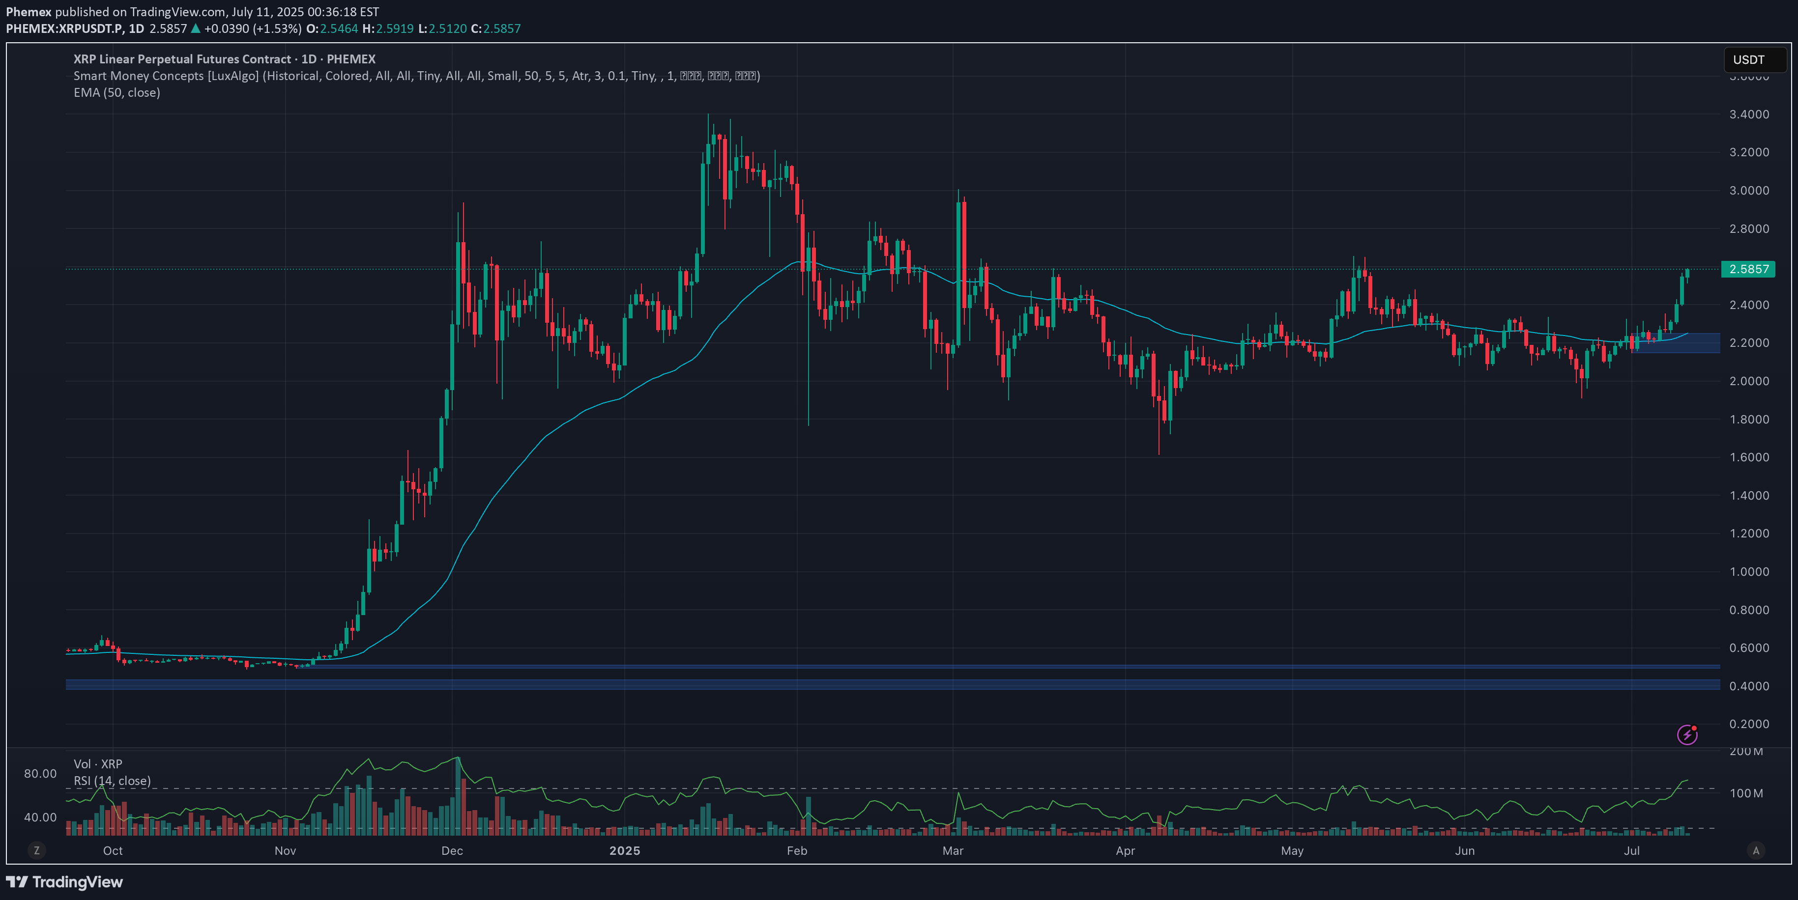The image size is (1798, 900).
Task: Click the Jun date label on time axis
Action: click(1464, 850)
